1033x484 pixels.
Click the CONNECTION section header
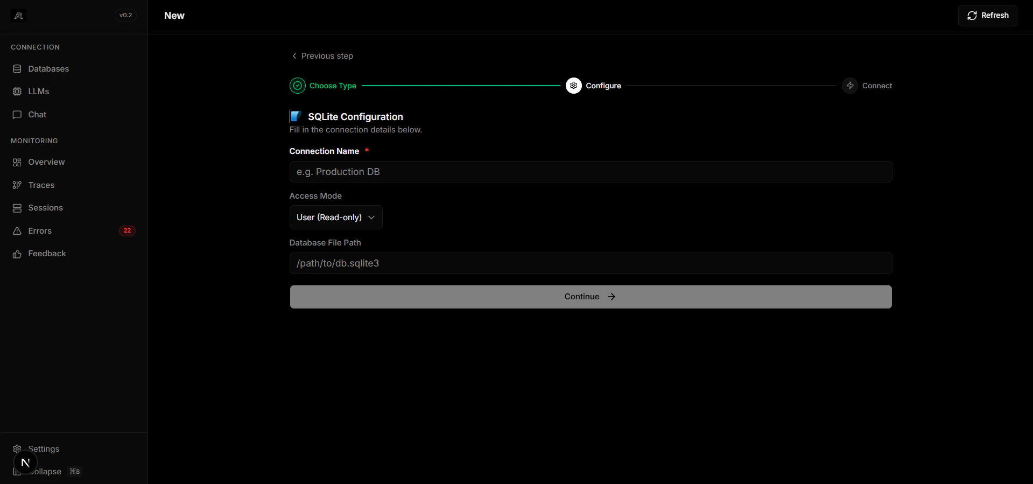pyautogui.click(x=35, y=47)
